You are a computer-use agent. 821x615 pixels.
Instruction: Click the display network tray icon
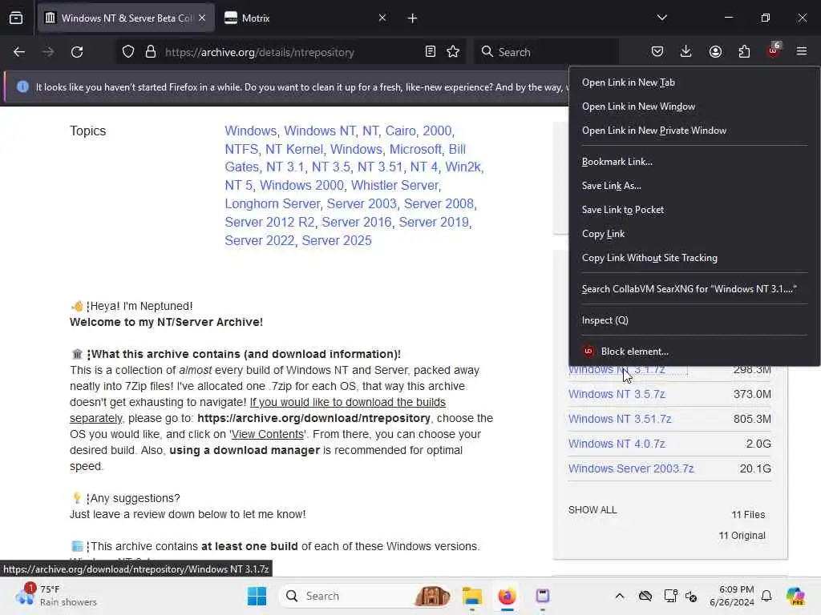(670, 596)
